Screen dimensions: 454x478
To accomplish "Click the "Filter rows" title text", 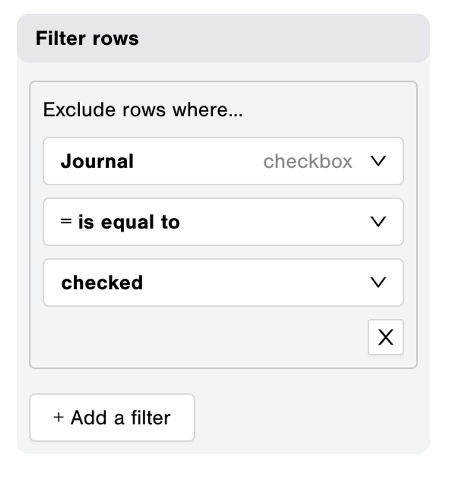I will coord(87,38).
